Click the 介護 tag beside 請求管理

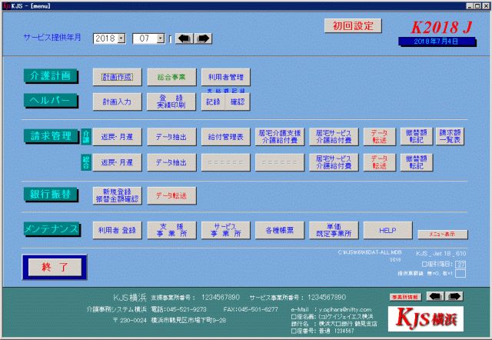86,137
